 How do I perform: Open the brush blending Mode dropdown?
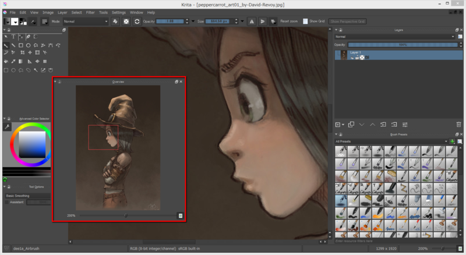coord(86,21)
